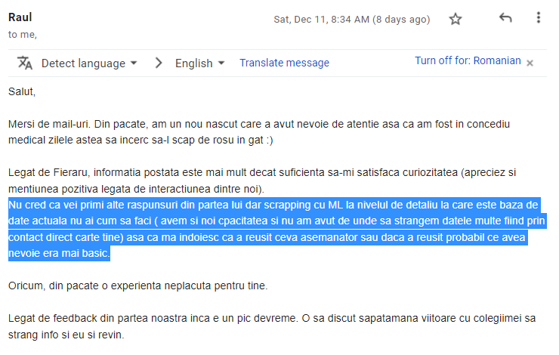
Task: Click the paragraph starting "Legat de feedback"
Action: tap(272, 326)
